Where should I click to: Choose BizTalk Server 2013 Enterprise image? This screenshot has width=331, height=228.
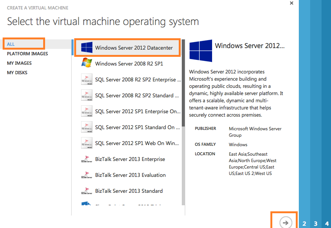127,159
